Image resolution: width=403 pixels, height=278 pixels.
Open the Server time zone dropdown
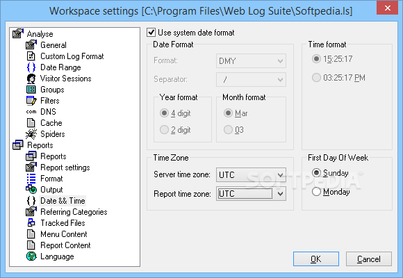point(251,175)
